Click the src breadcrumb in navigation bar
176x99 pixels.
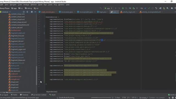click(x=21, y=8)
